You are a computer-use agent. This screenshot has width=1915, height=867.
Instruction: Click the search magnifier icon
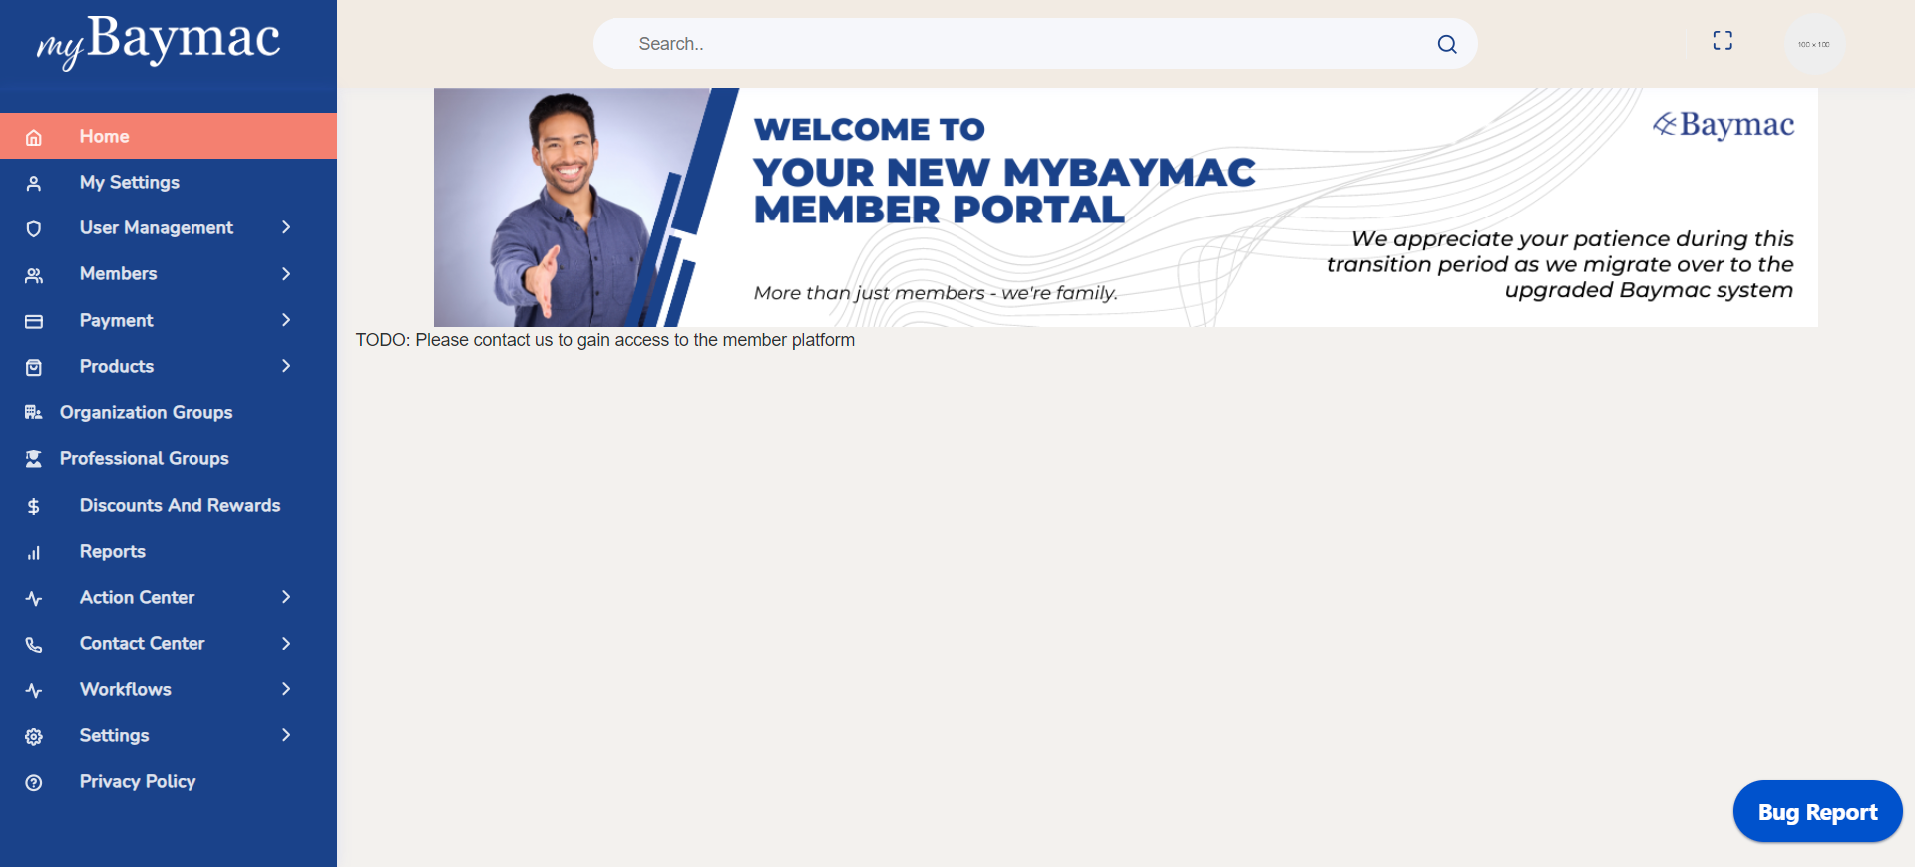(1447, 44)
